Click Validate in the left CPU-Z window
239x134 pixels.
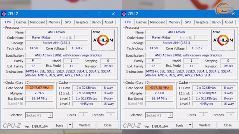85,125
